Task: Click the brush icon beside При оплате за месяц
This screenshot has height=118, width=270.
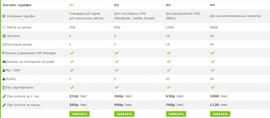Action: coord(4,105)
